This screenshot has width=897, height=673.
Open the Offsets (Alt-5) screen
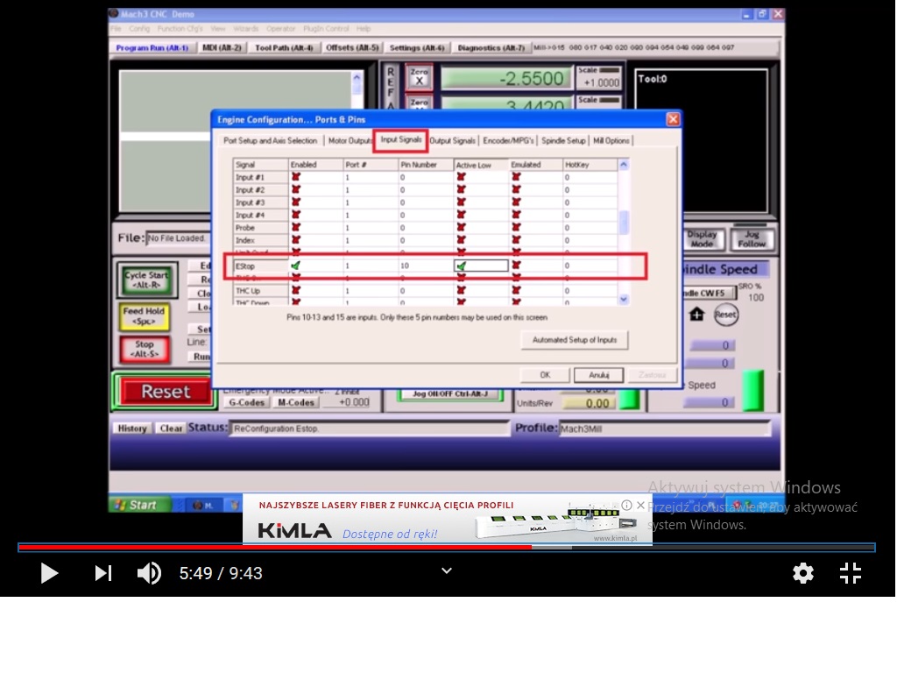[x=352, y=47]
